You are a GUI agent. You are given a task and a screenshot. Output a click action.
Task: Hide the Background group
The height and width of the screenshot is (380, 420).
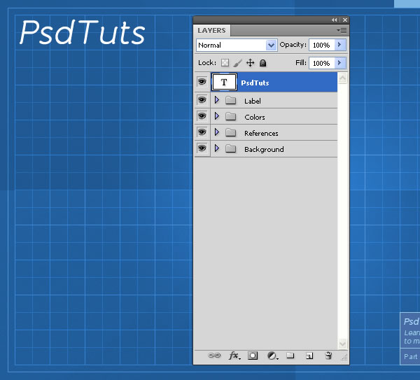[202, 148]
